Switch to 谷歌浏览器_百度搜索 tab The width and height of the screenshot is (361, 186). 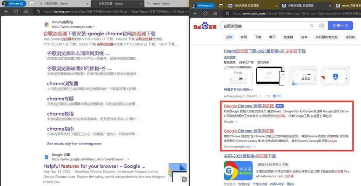click(307, 6)
